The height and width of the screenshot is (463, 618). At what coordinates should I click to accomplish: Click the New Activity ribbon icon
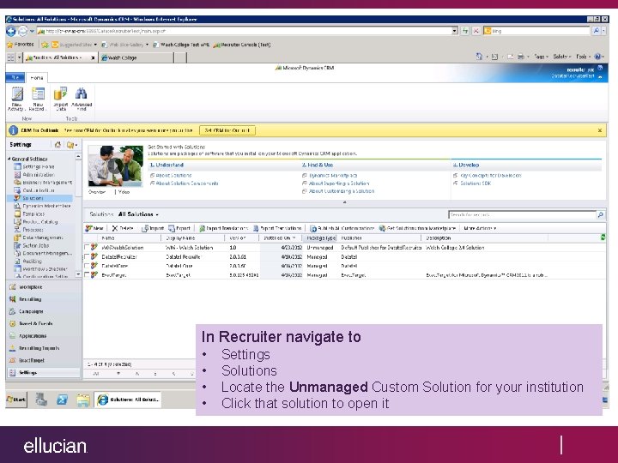click(x=16, y=99)
